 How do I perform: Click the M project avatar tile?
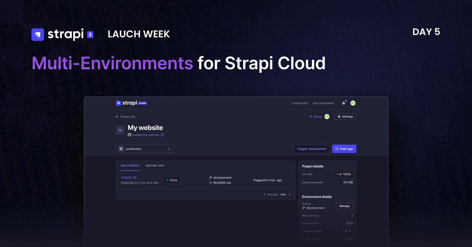tap(120, 130)
